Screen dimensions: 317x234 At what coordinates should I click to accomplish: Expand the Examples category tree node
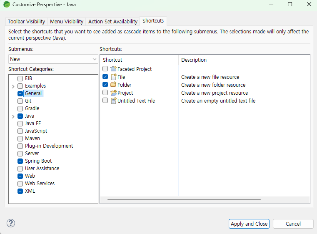coord(13,86)
